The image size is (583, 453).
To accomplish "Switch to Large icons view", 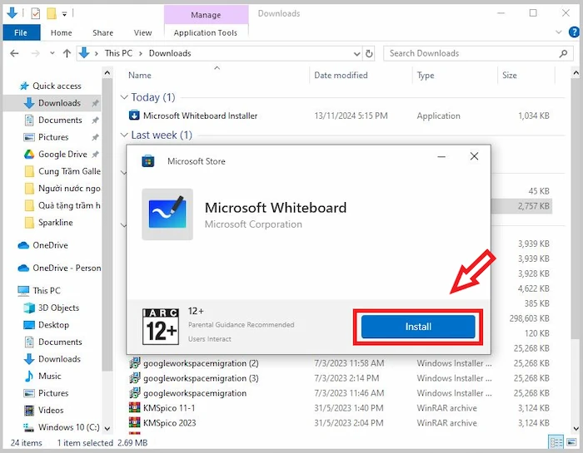I will 571,442.
